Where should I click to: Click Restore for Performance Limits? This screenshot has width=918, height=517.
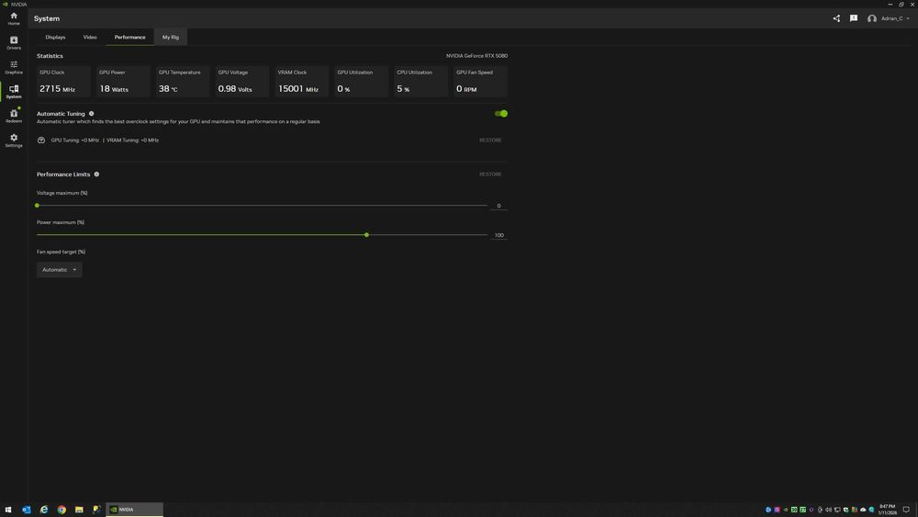click(490, 174)
